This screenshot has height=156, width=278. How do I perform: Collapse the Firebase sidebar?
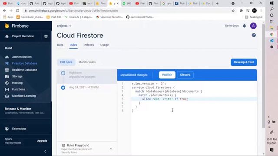click(45, 151)
